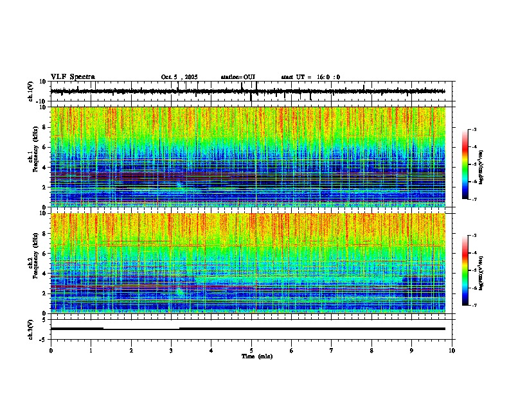
Task: Click the "ch.3(V)" axis label
Action: [x=31, y=330]
